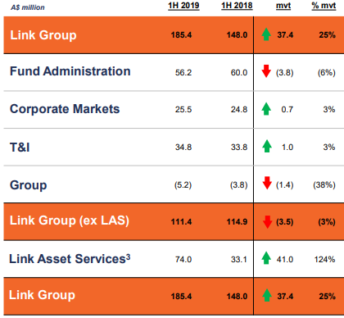This screenshot has height=318, width=344.
Task: Click green up arrow in Corporate Markets row
Action: [266, 109]
